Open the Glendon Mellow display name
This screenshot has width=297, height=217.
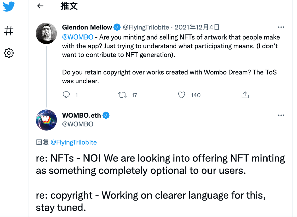(87, 27)
